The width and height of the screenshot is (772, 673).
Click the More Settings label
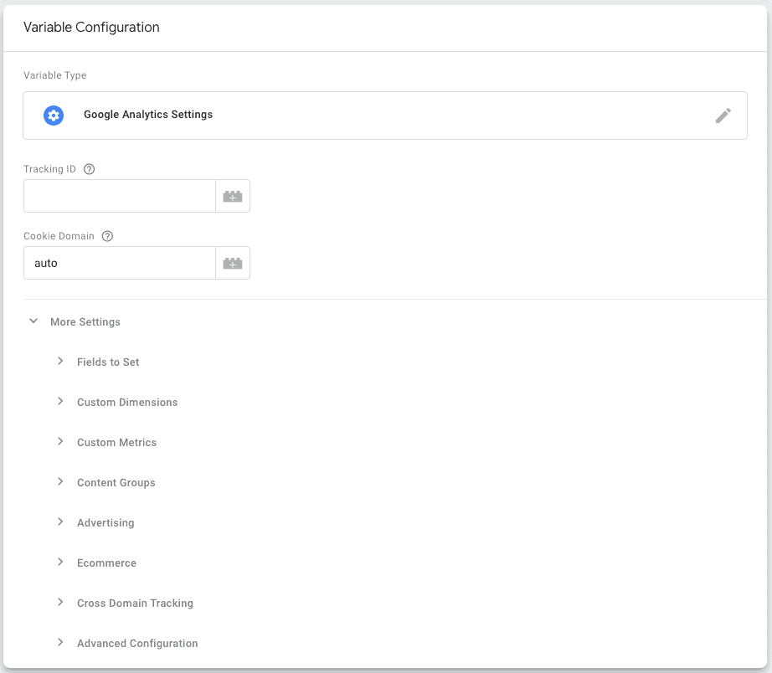click(85, 322)
